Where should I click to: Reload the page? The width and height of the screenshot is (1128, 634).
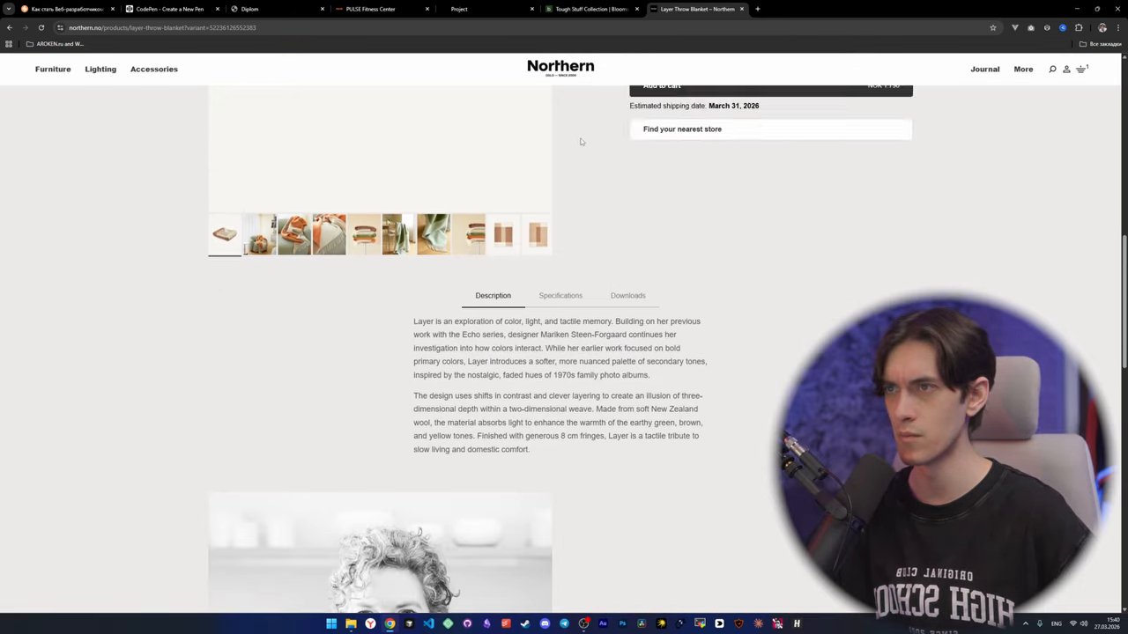pos(41,27)
